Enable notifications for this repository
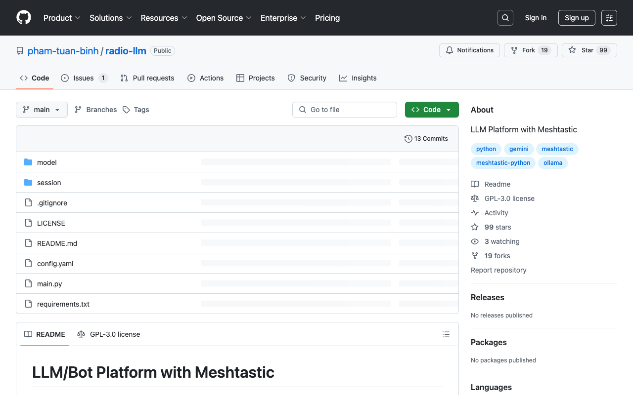Viewport: 633px width, 395px height. 469,50
